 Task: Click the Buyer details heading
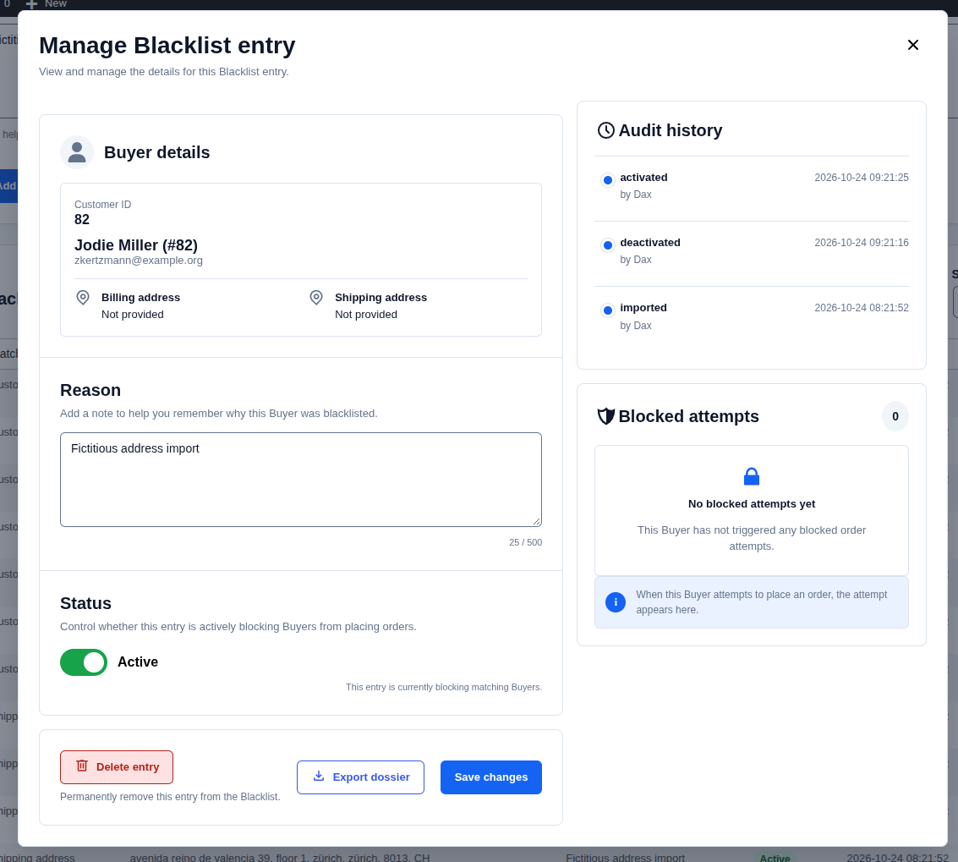coord(157,152)
